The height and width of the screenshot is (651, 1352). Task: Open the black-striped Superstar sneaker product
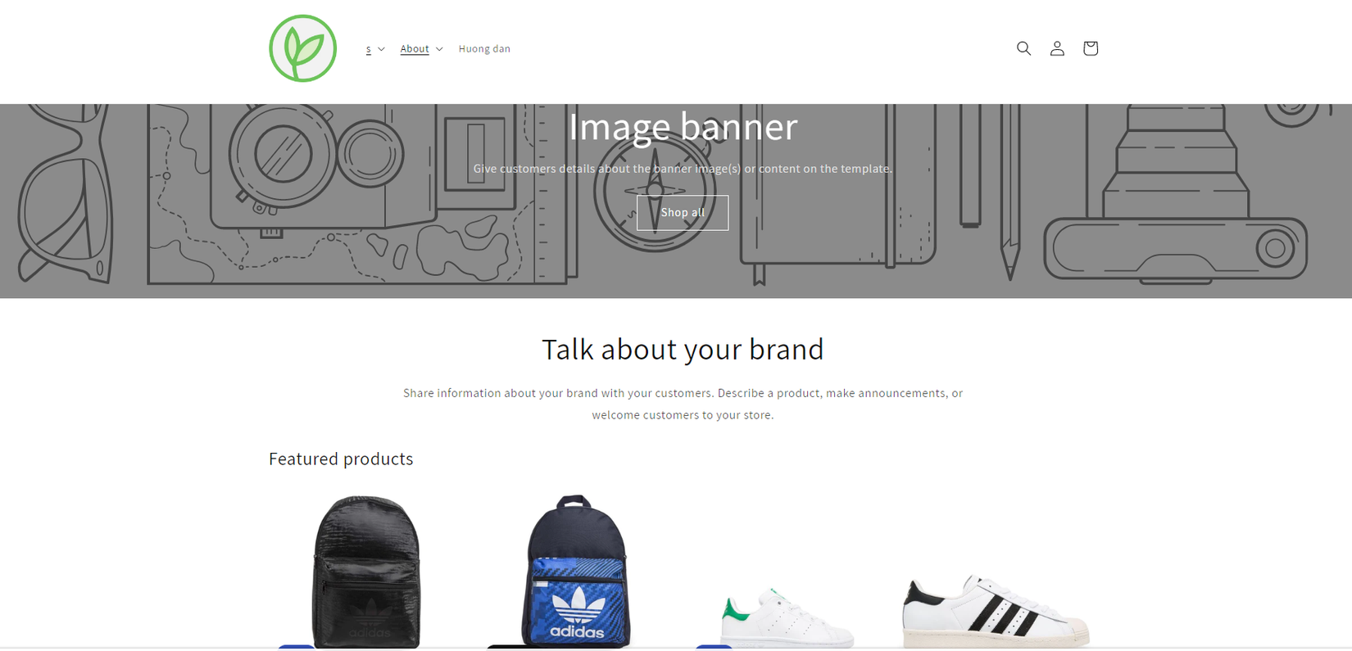(996, 611)
